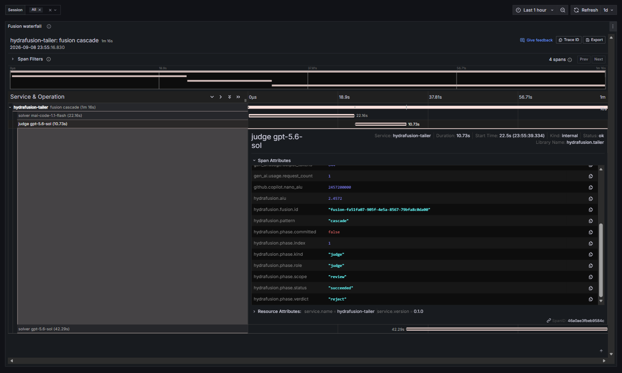This screenshot has width=622, height=373.
Task: Collapse one level with down chevron
Action: tap(212, 97)
